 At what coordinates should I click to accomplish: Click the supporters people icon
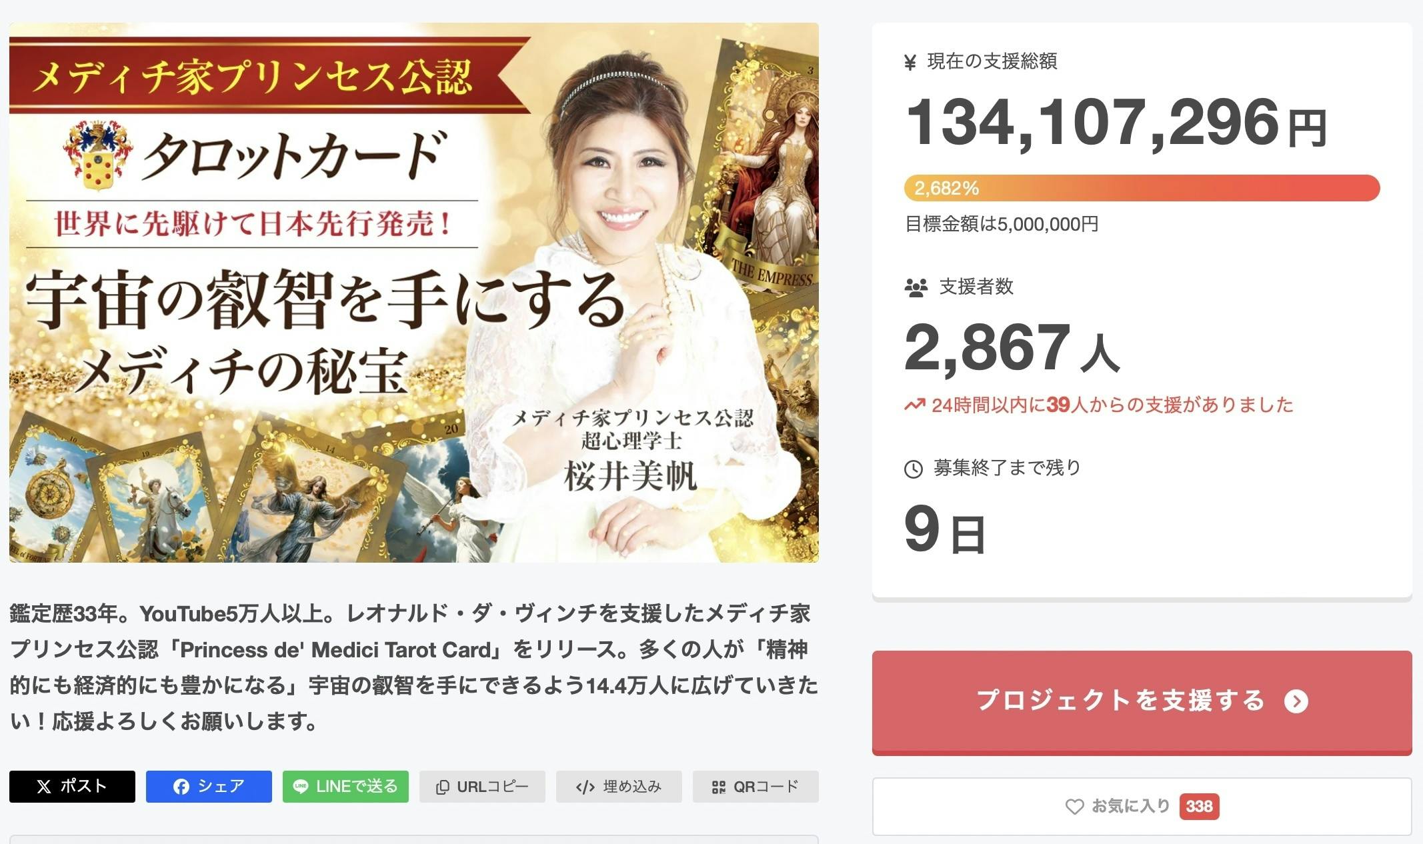[x=916, y=288]
